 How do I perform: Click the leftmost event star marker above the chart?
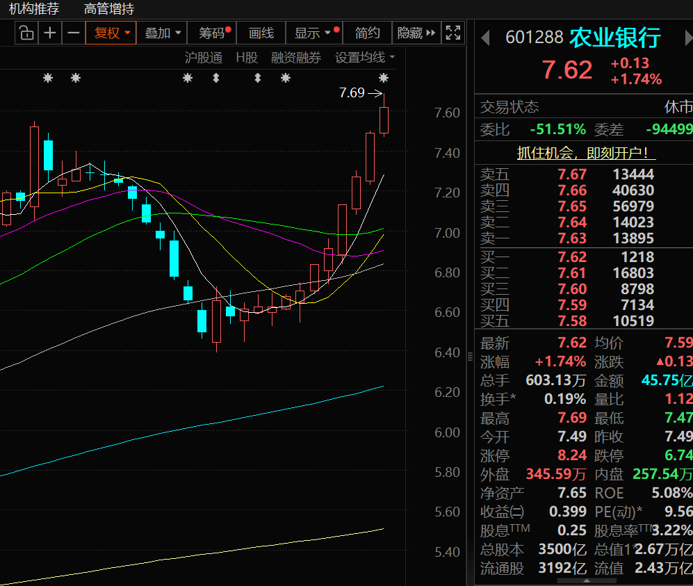(x=47, y=78)
